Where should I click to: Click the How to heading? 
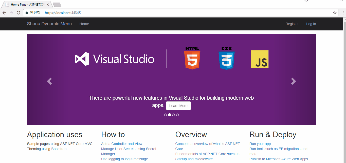[x=113, y=134]
